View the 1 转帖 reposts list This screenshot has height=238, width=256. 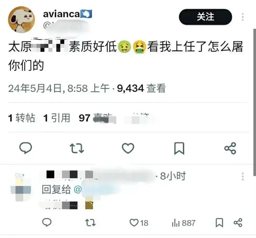[21, 118]
